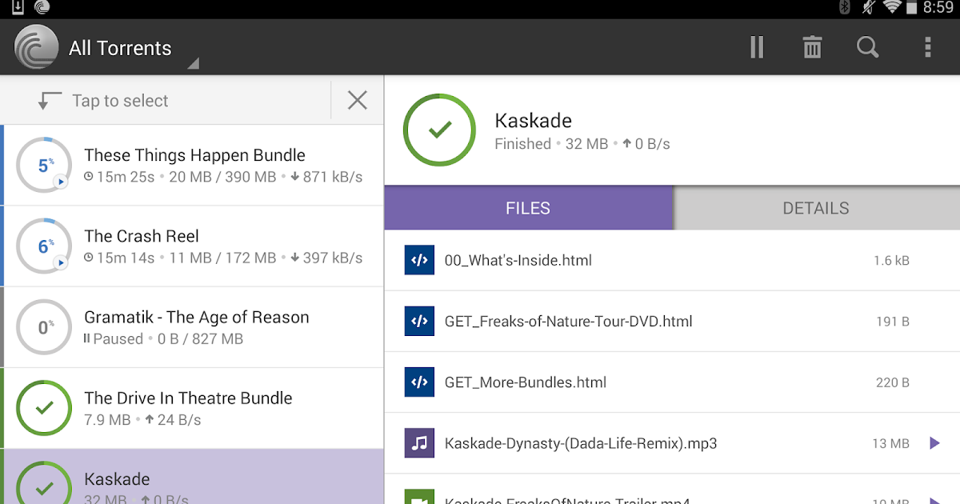This screenshot has height=504, width=960.
Task: Tap the large Kaskade finished checkmark
Action: pyautogui.click(x=439, y=130)
